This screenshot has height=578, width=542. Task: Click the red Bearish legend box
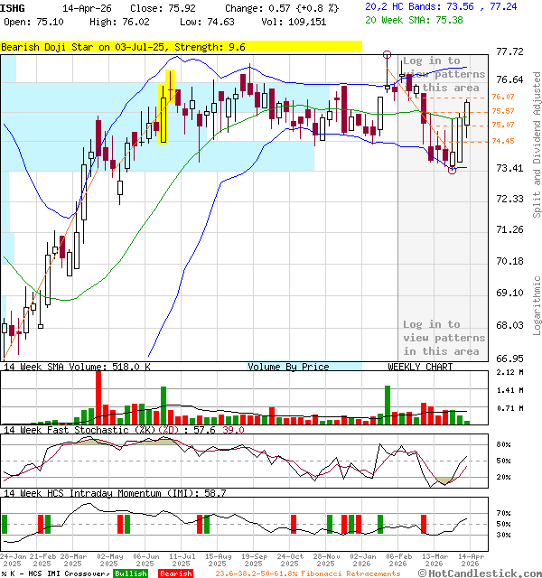(175, 573)
